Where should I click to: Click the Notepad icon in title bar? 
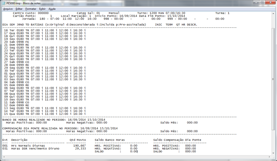4,3
